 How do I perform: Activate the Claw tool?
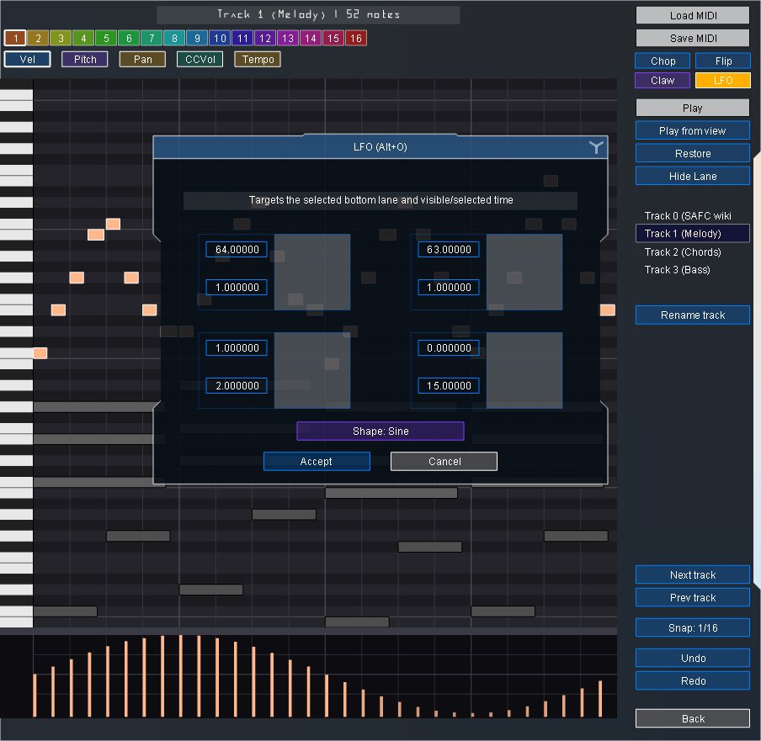pos(663,81)
